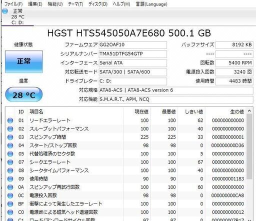Viewport: 256px width, 221px height.
Task: Click status icon for row C0 電源断による磁気ヘッド退避回数
Action: click(x=10, y=212)
